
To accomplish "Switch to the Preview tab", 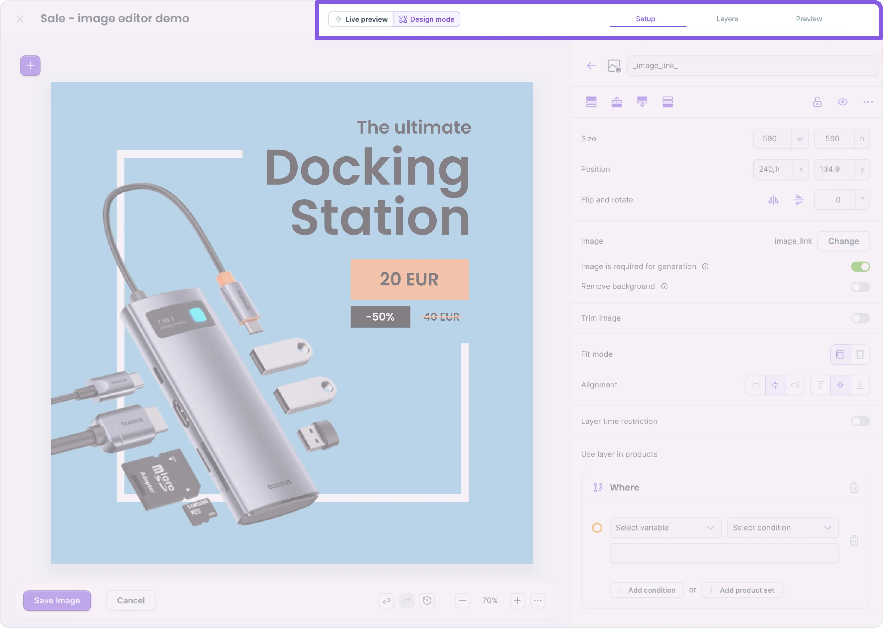I will click(809, 19).
